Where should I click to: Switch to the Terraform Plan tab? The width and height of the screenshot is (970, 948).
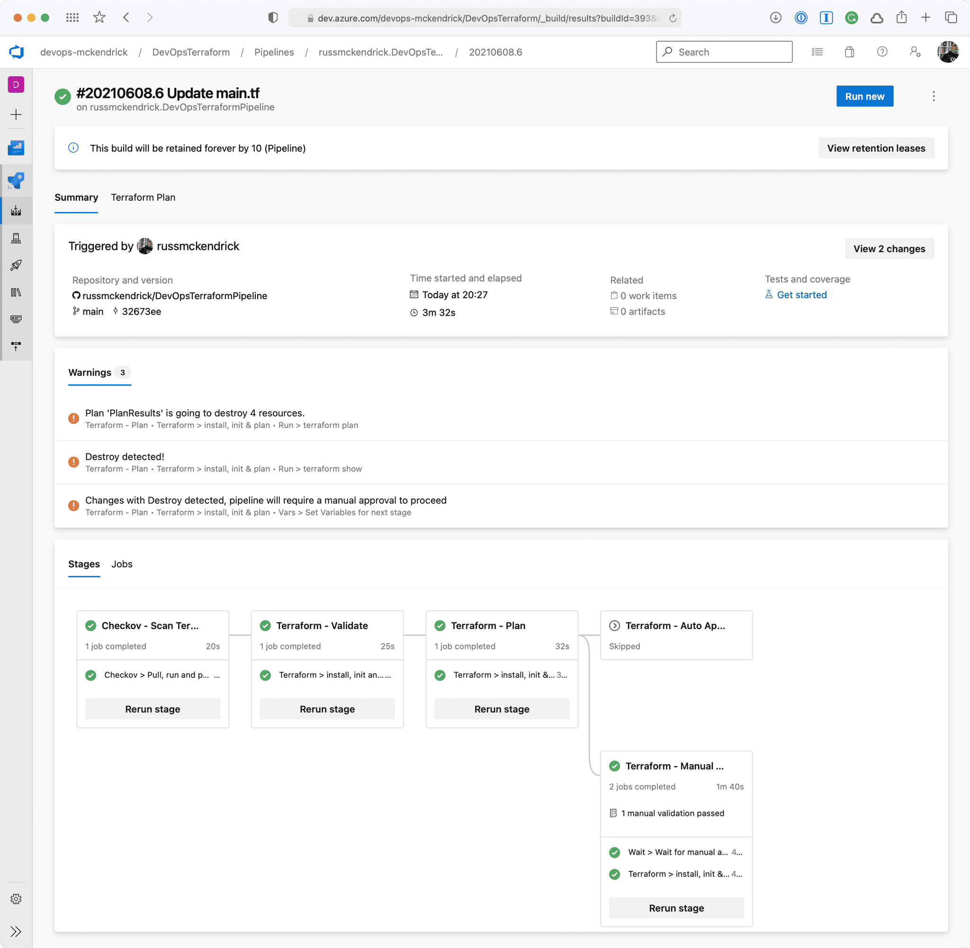(143, 198)
